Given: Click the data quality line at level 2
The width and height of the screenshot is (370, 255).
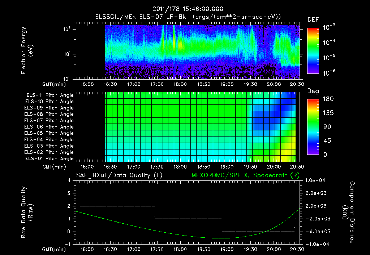Looking at the screenshot, I should click(x=117, y=206).
